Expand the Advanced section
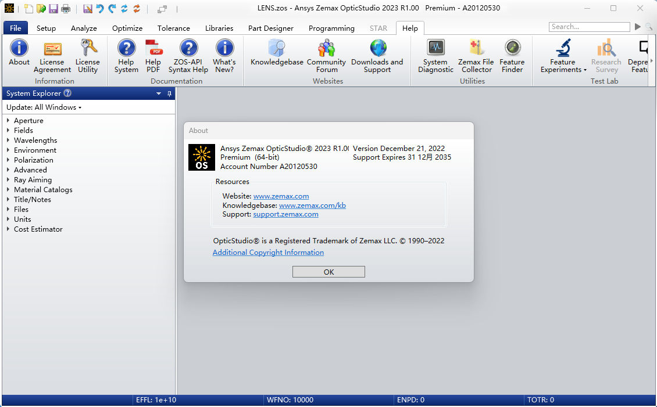This screenshot has width=657, height=407. click(x=8, y=170)
